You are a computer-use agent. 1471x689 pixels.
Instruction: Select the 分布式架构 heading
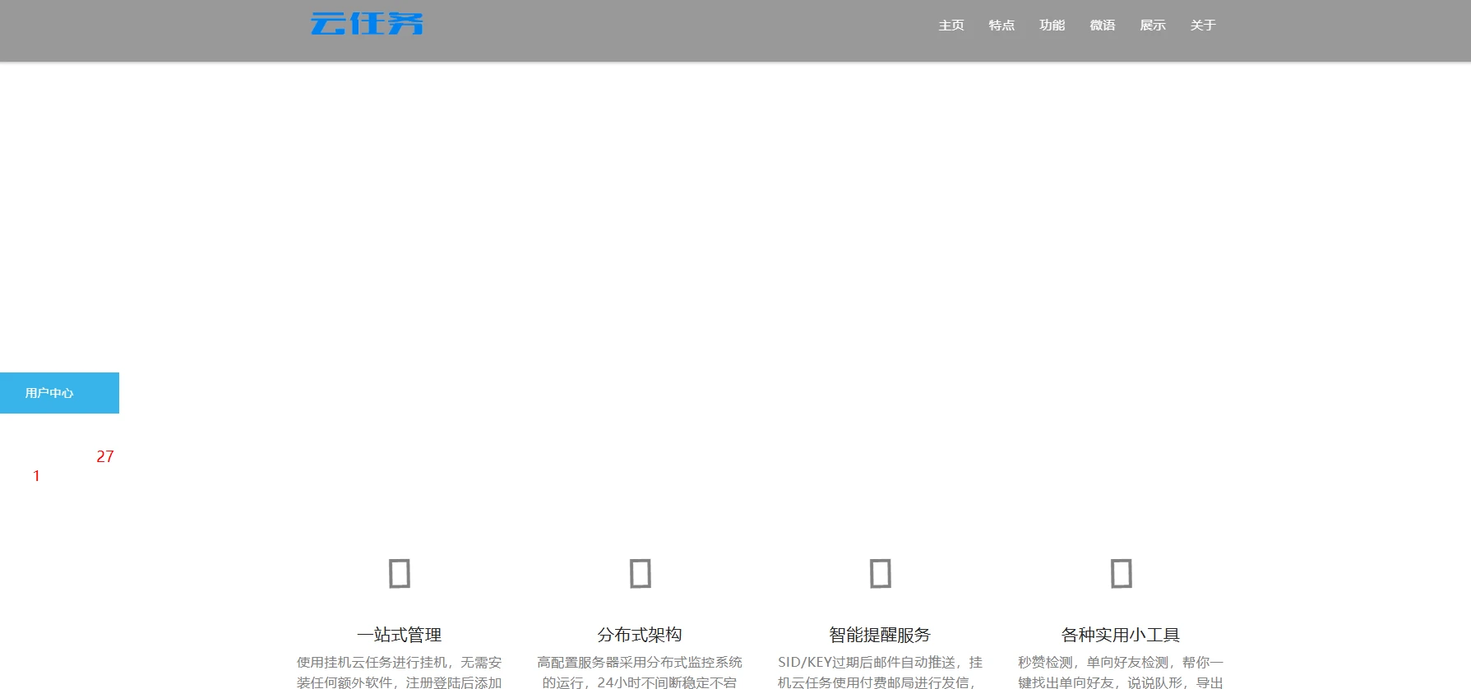click(640, 635)
